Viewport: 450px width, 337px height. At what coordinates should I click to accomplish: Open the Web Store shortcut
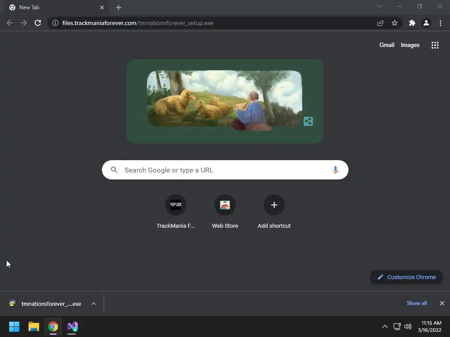pos(225,212)
